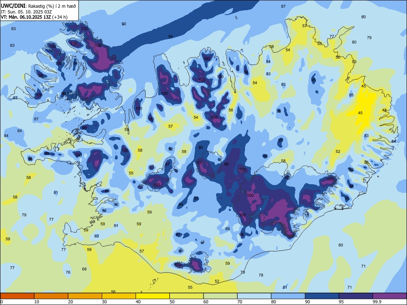Screen dimensions: 407x305
Task: Click the 95–99.9 indigo legend swatch
Action: tap(356, 296)
